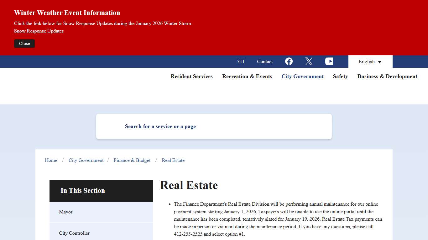
Task: Open Finance & Budget breadcrumb link
Action: pyautogui.click(x=132, y=160)
